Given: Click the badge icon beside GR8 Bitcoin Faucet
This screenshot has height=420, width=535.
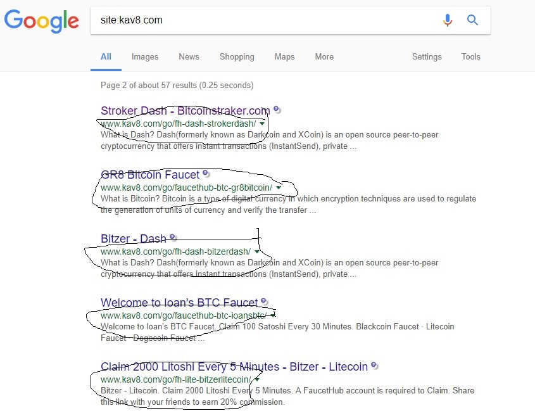Looking at the screenshot, I should 206,174.
